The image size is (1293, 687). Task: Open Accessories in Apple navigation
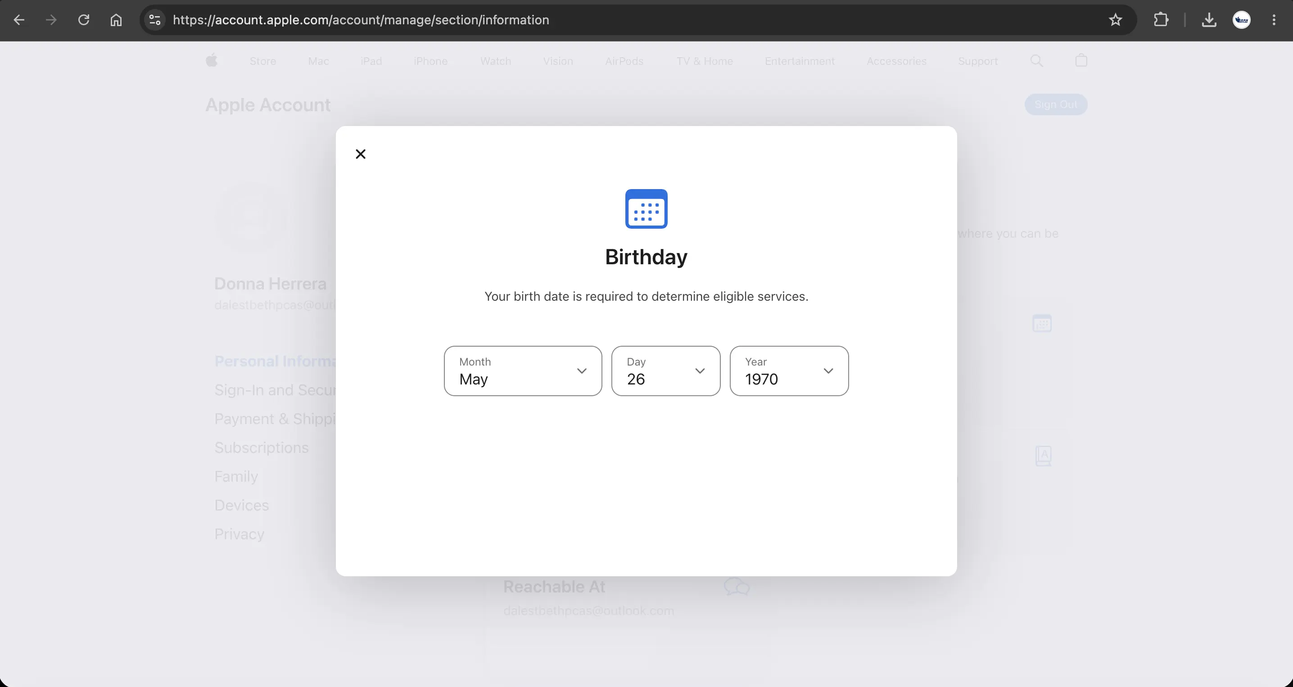tap(896, 61)
